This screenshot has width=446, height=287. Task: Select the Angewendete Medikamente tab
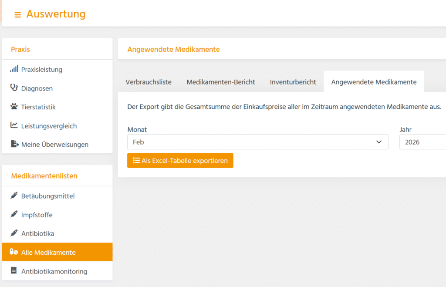374,82
